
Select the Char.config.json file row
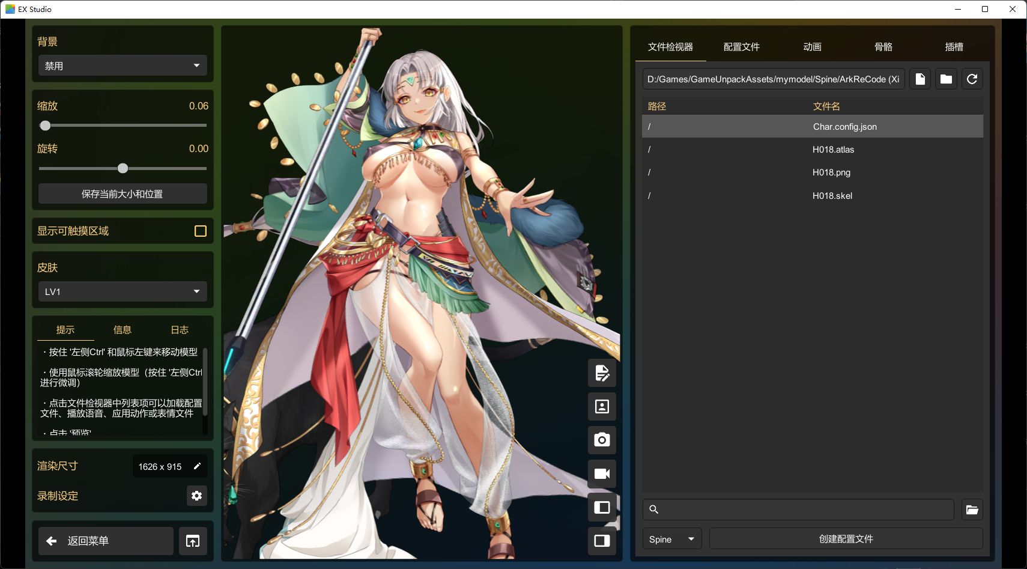pyautogui.click(x=813, y=127)
